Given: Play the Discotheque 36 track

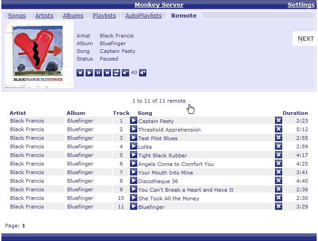Looking at the screenshot, I should click(x=134, y=181).
